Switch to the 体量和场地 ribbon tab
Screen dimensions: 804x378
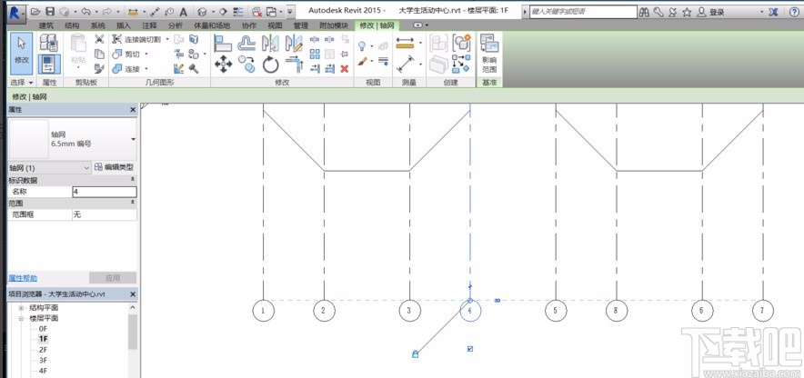tap(212, 25)
